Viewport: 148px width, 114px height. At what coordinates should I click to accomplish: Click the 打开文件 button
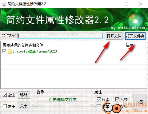[x=114, y=36]
